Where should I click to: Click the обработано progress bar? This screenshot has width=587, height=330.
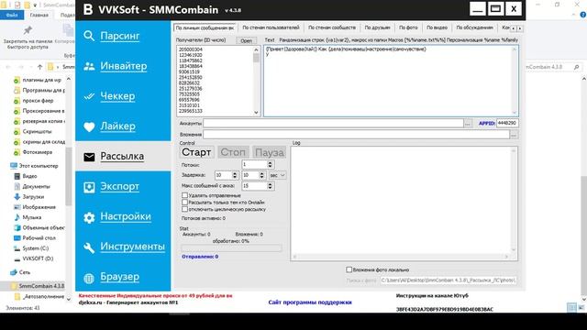pyautogui.click(x=231, y=248)
